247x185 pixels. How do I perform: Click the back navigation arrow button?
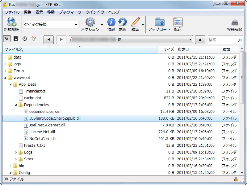click(x=48, y=39)
